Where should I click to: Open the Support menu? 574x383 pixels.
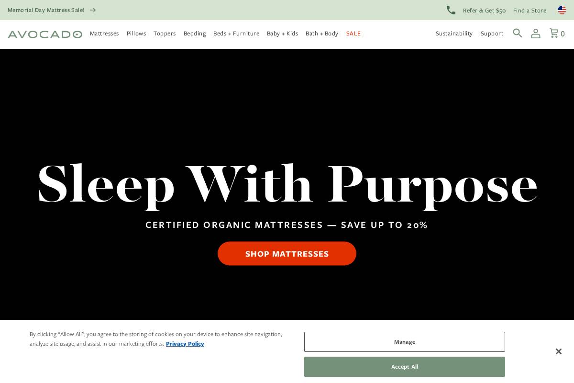[492, 34]
